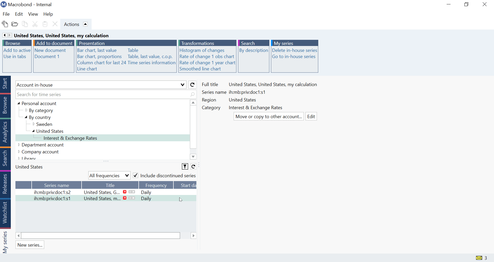Expand the Department account node
The width and height of the screenshot is (494, 262).
coord(19,145)
